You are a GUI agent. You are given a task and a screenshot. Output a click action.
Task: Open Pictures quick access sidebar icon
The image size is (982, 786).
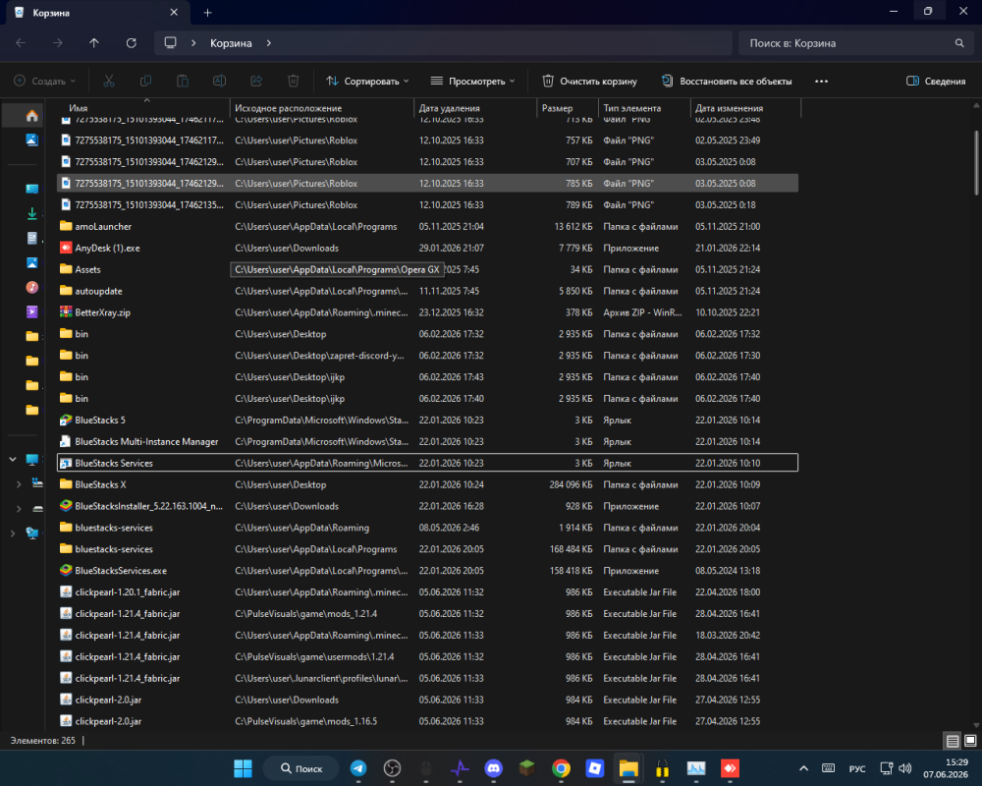(32, 262)
